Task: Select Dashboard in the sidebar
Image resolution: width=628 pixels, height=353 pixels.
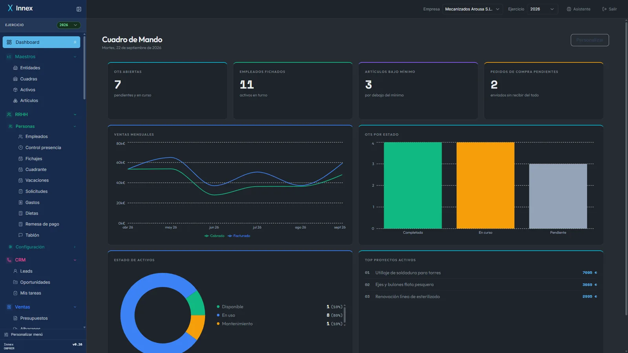Action: click(x=41, y=42)
